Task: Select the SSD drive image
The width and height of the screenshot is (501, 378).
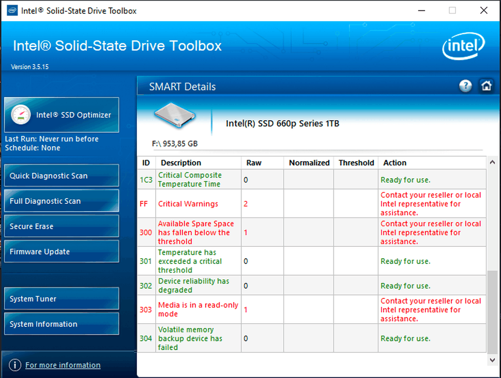Action: [174, 116]
